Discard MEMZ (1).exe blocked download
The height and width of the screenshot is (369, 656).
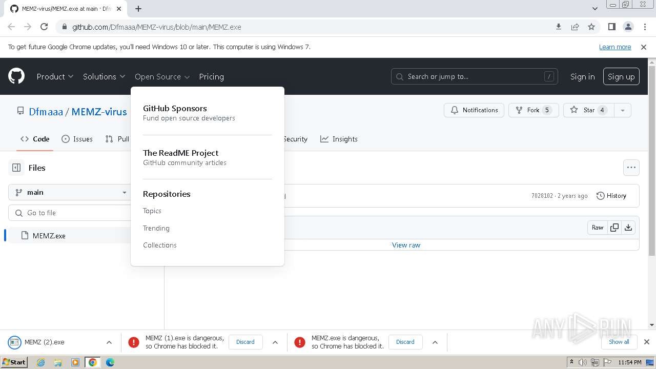(x=245, y=342)
